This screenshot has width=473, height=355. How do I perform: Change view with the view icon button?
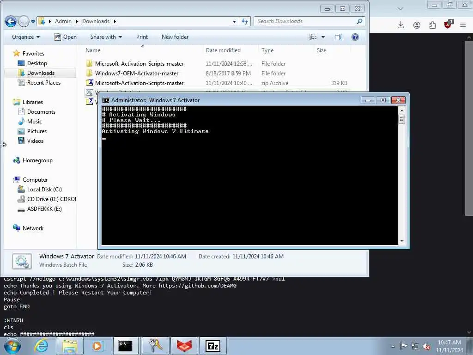313,37
